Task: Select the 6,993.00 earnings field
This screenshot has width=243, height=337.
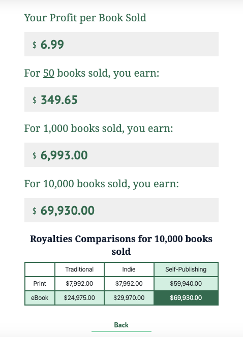Action: (121, 155)
